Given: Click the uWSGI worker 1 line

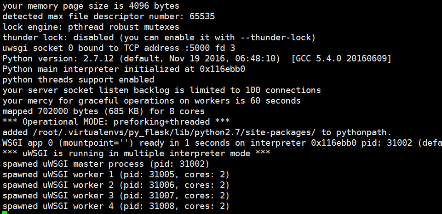Looking at the screenshot, I should (116, 175).
